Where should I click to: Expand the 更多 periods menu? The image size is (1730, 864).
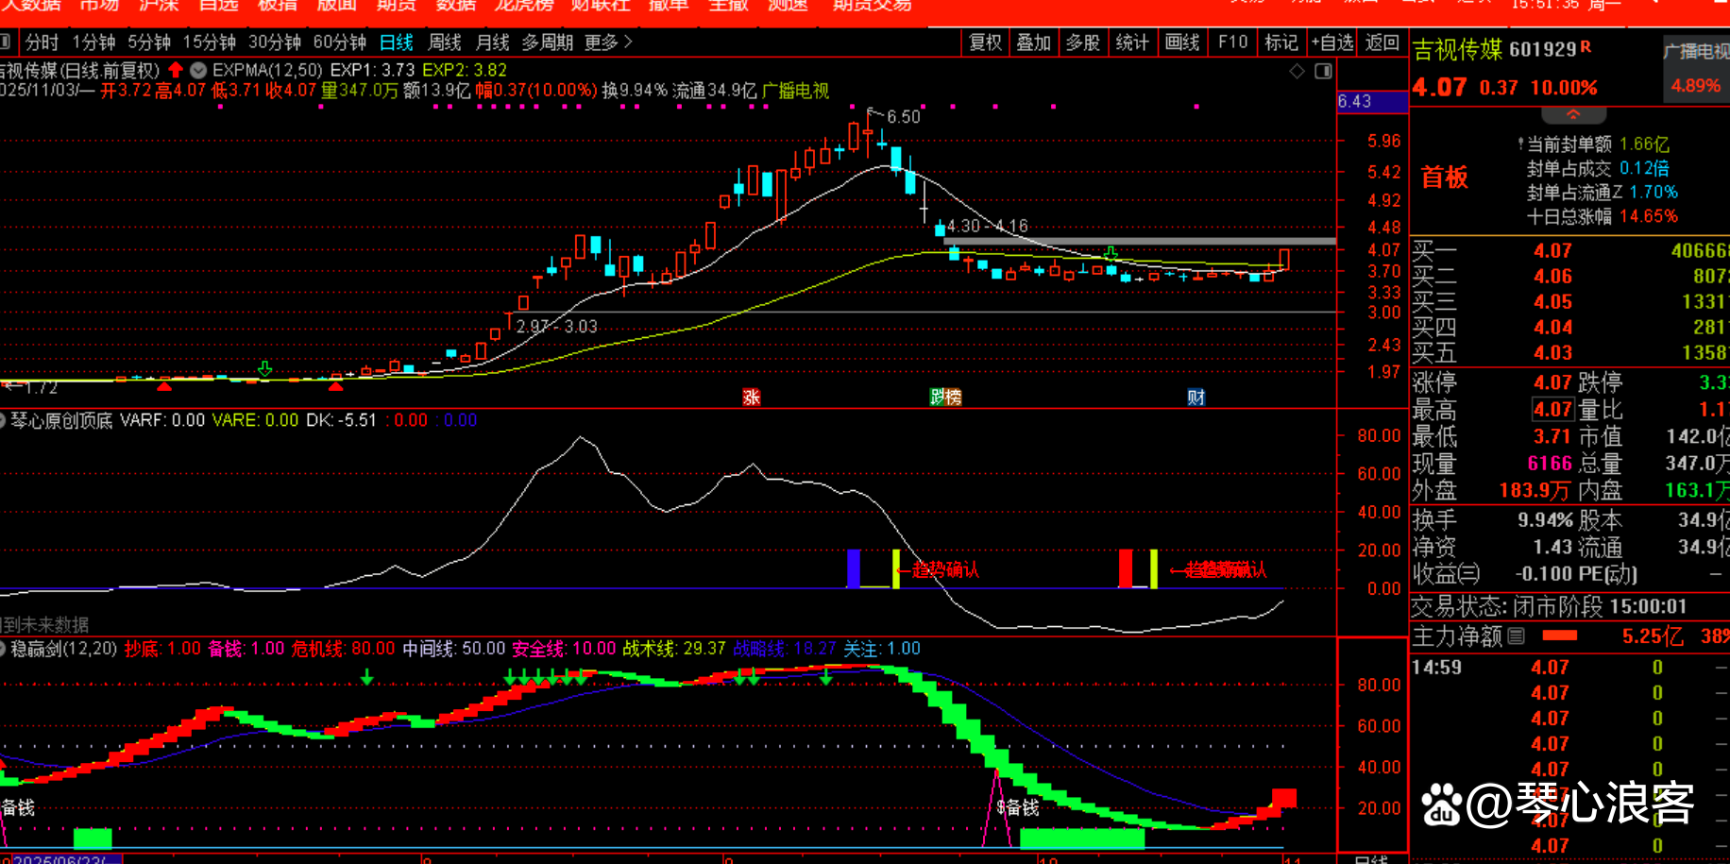608,42
